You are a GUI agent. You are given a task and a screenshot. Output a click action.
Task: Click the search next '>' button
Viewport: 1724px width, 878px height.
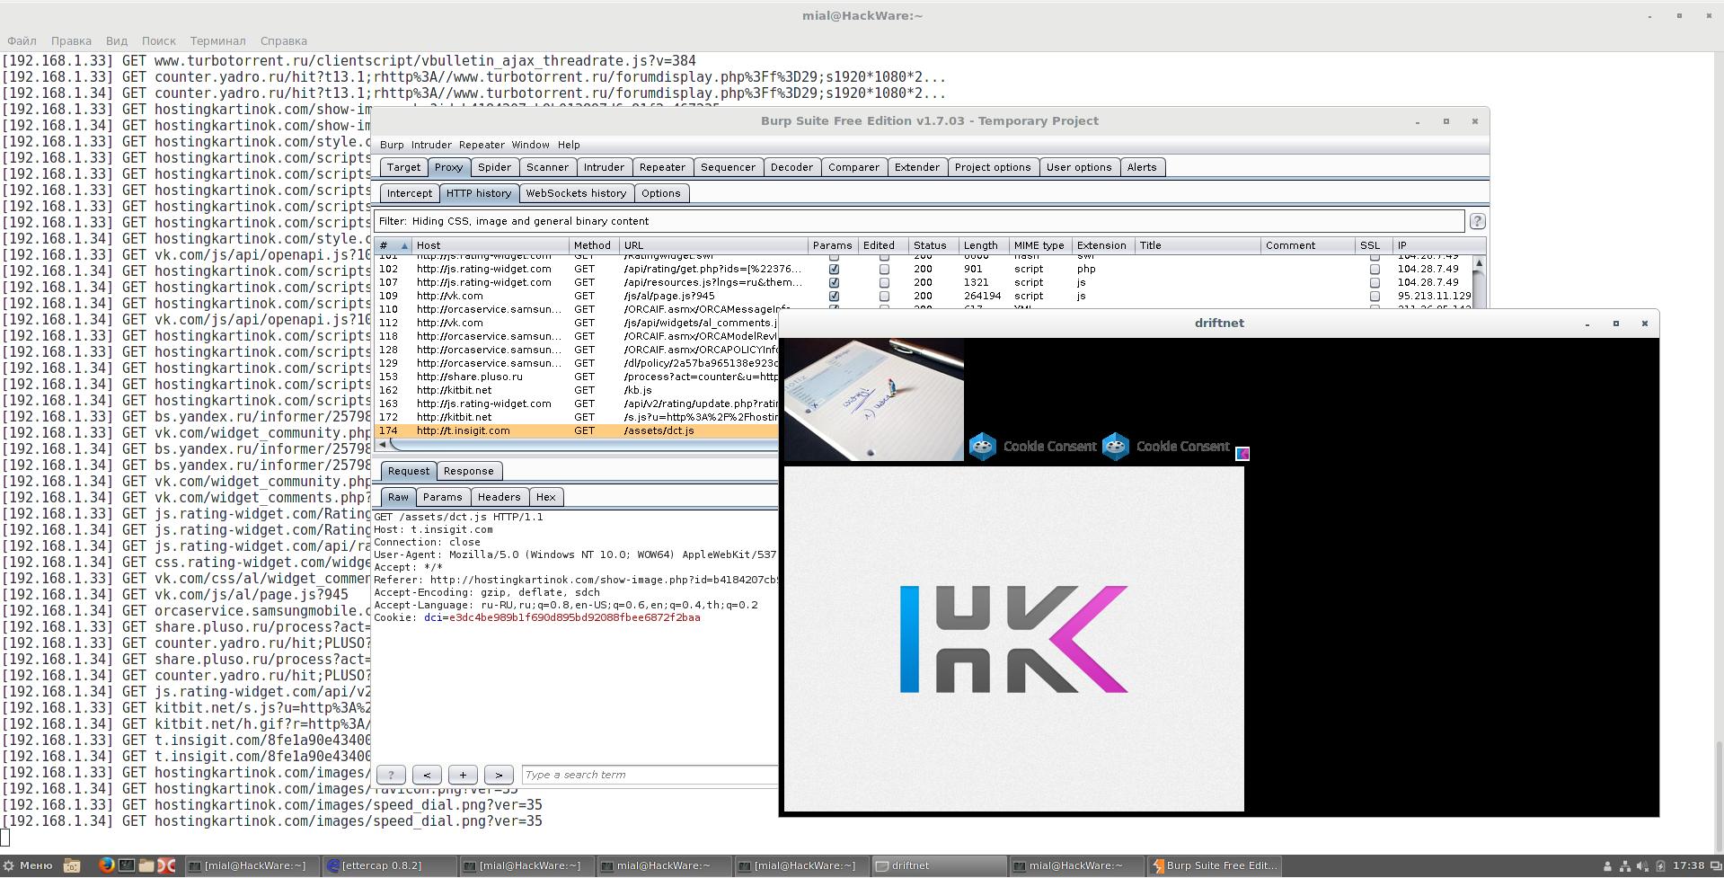[499, 775]
